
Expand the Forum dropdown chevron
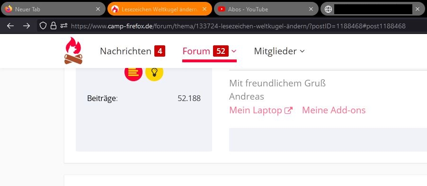pyautogui.click(x=234, y=51)
